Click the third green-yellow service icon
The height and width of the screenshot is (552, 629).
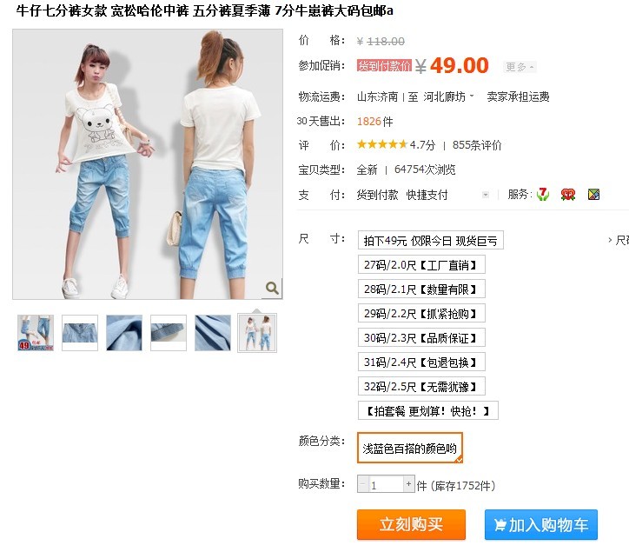[593, 195]
